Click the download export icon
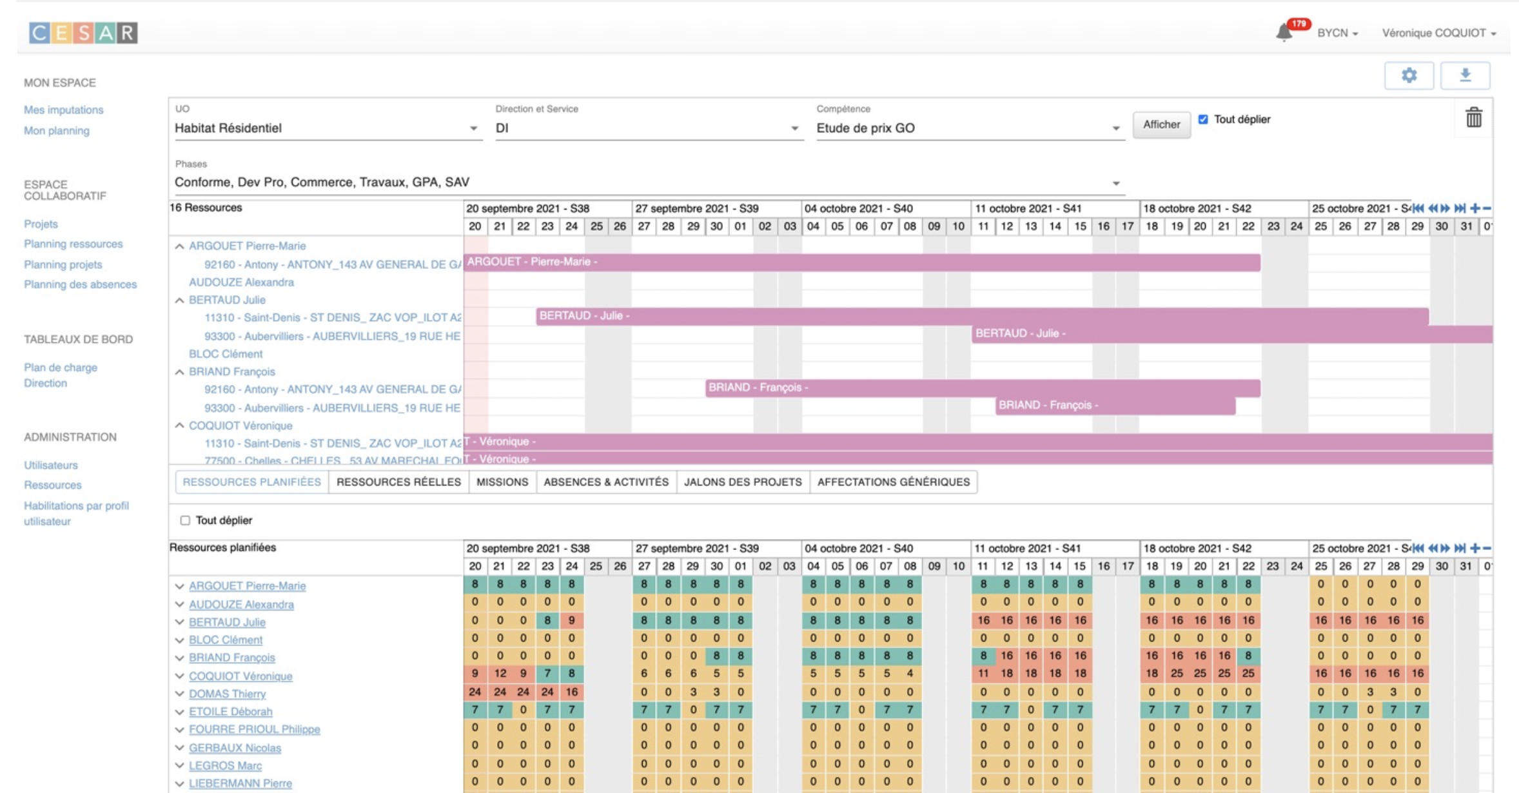 (x=1465, y=75)
